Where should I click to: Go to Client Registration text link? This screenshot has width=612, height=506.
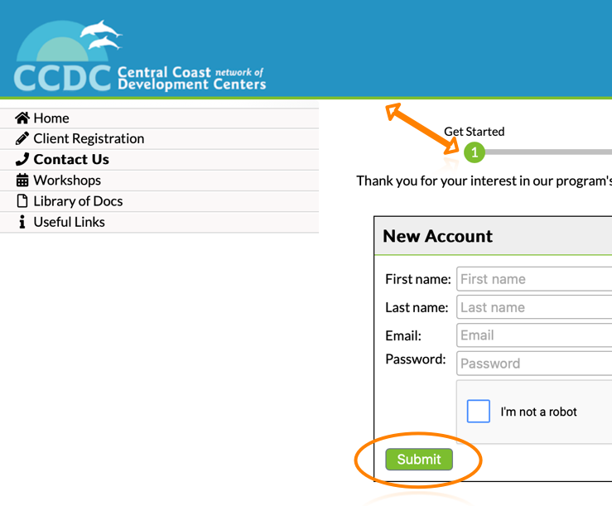89,139
